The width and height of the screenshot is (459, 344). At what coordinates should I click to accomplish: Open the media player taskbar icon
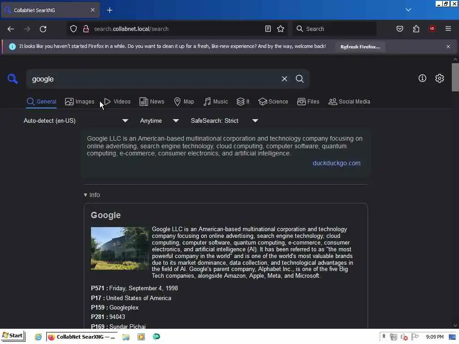[141, 337]
